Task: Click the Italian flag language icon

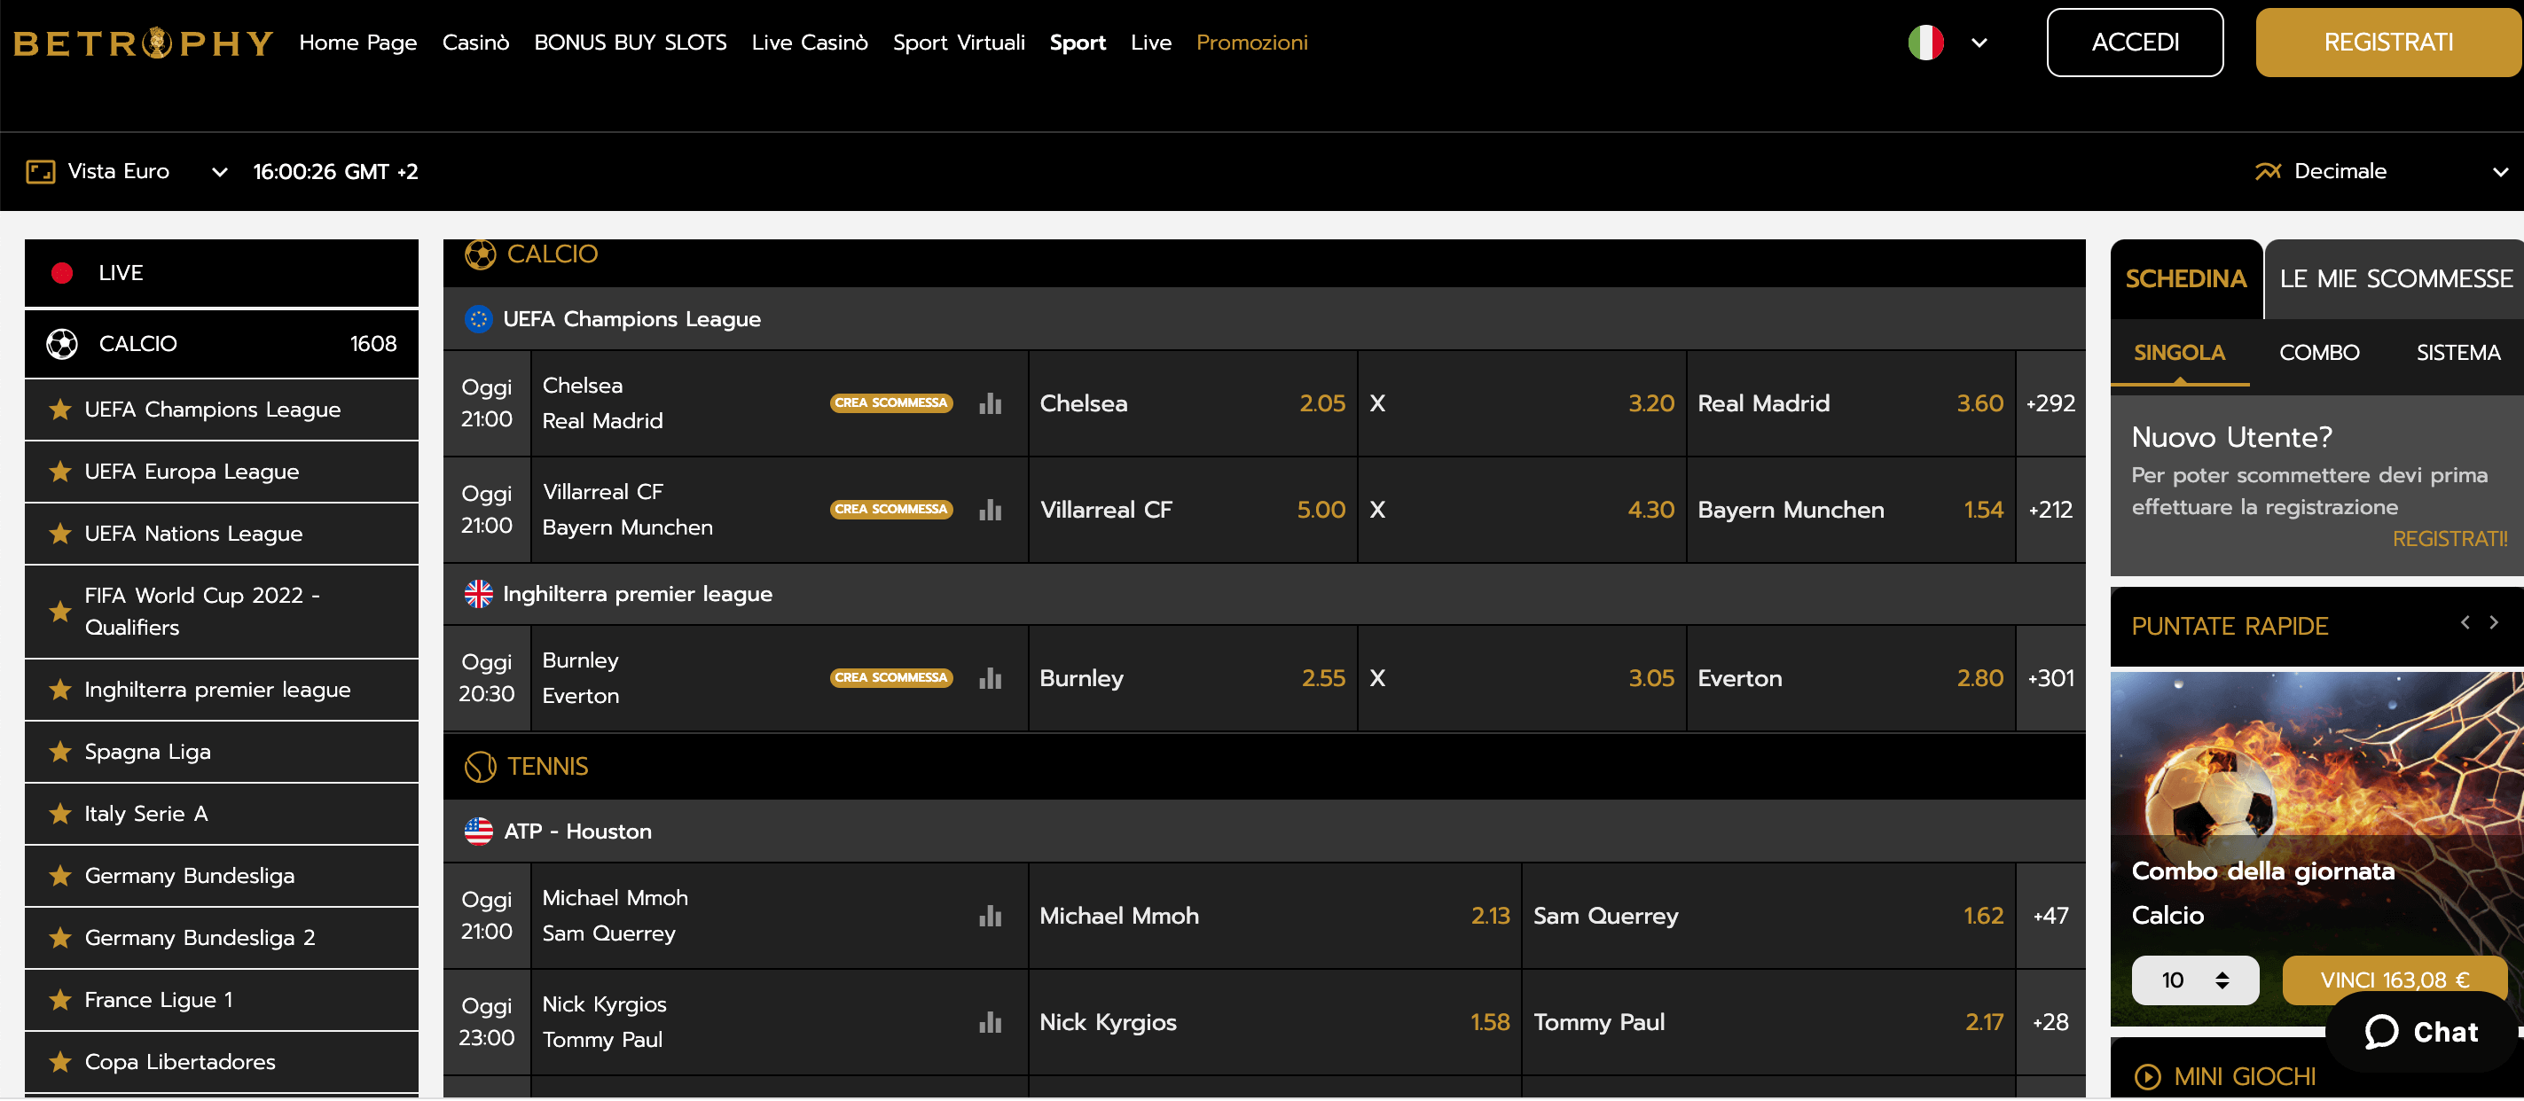Action: (1925, 43)
